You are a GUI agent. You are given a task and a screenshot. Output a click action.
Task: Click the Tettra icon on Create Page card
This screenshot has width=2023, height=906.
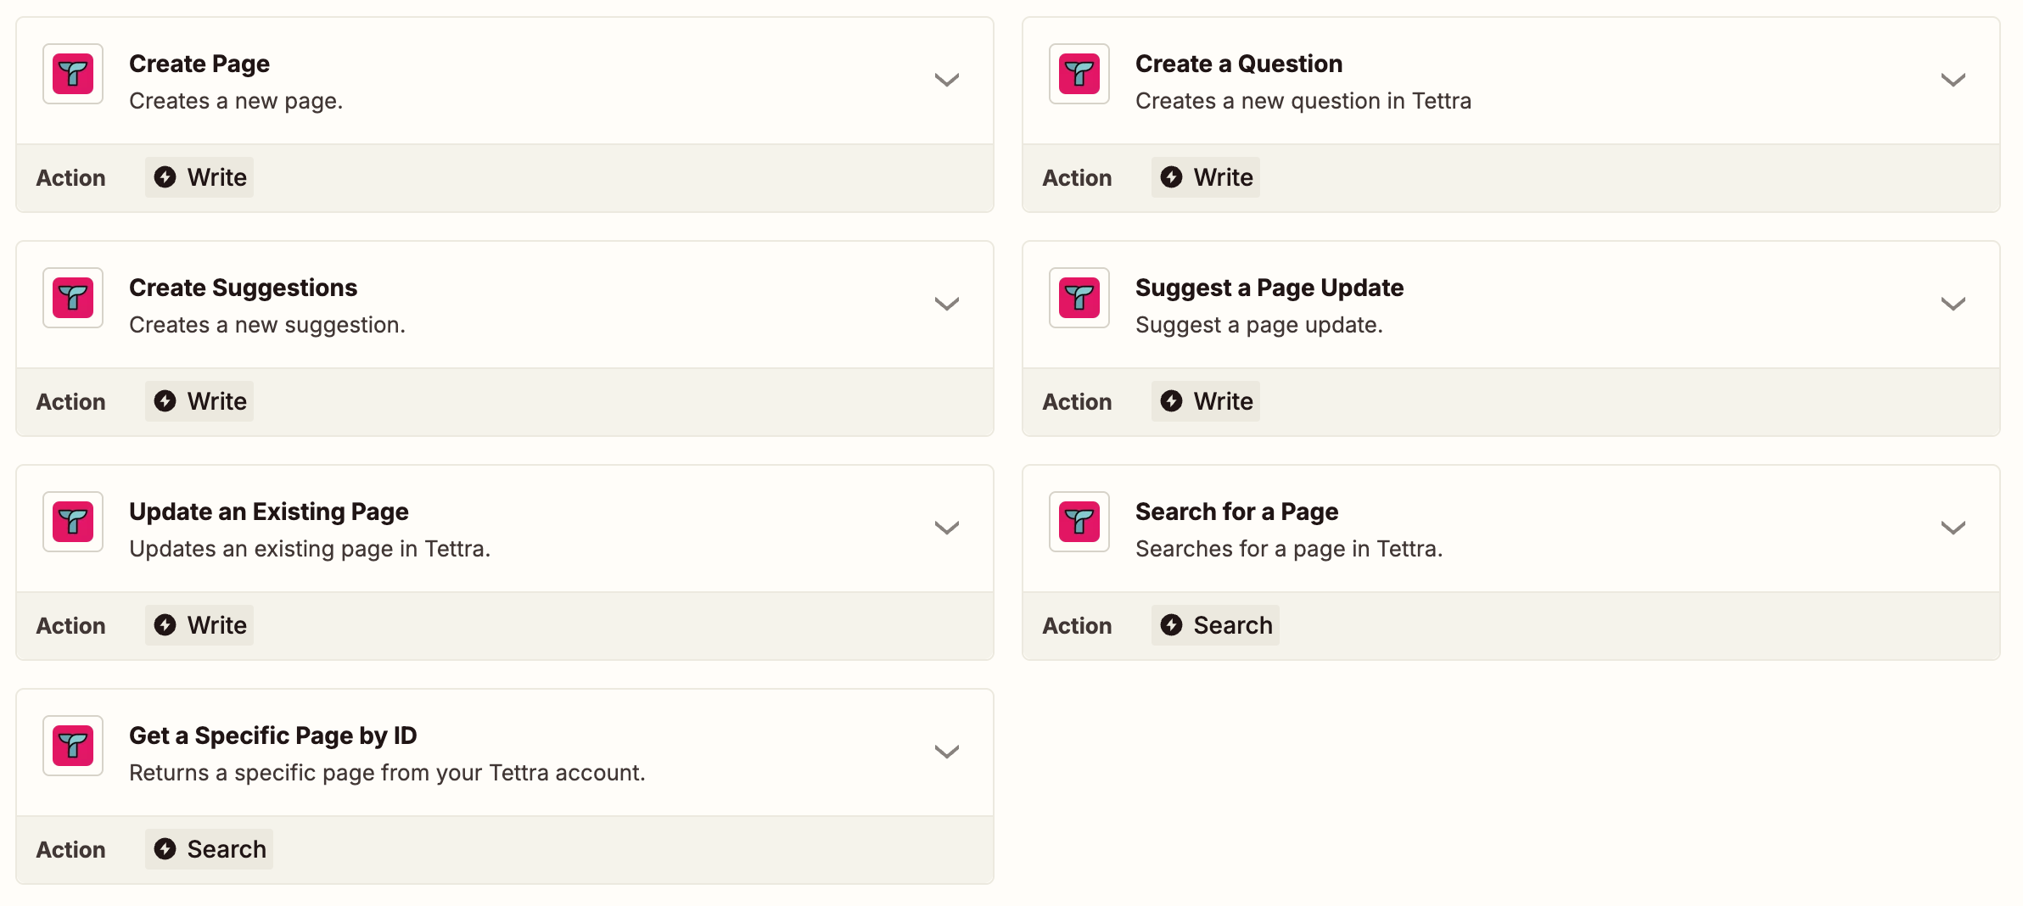(73, 74)
